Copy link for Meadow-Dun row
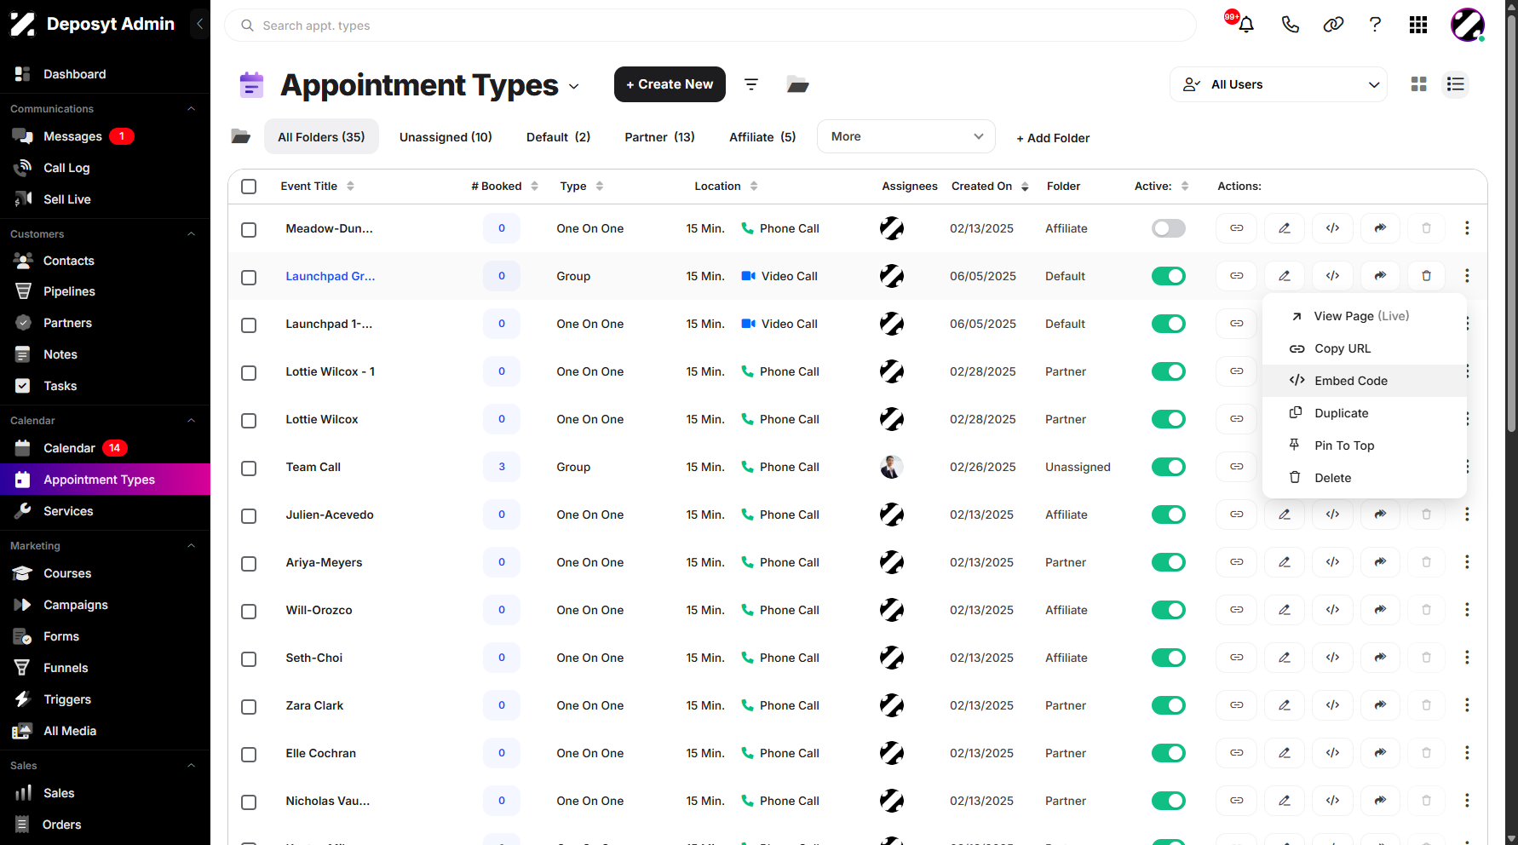Viewport: 1518px width, 845px height. pyautogui.click(x=1236, y=228)
